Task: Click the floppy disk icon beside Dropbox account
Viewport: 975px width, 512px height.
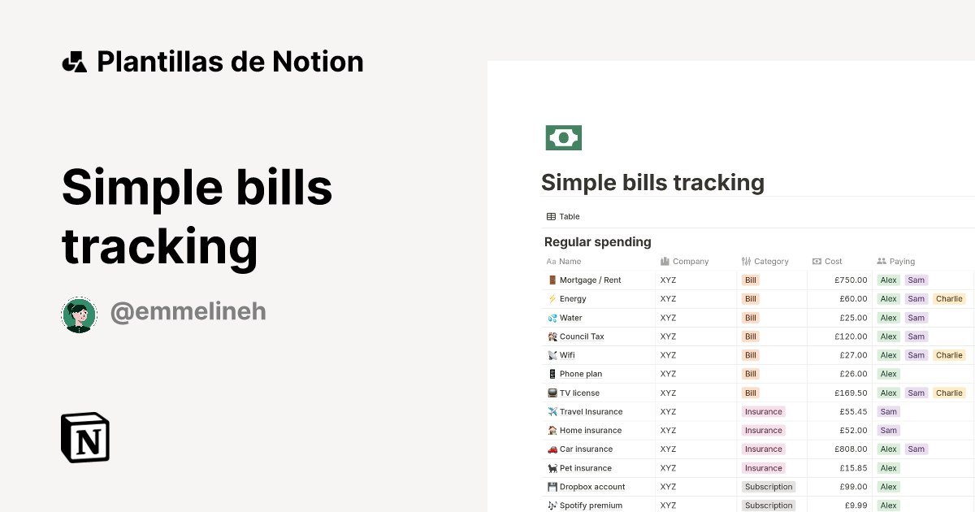Action: click(551, 486)
